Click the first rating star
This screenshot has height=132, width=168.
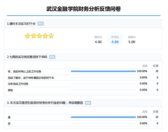[x=27, y=36]
